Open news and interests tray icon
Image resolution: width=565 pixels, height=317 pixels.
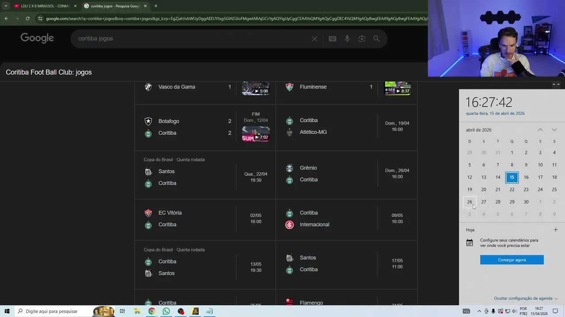467,311
